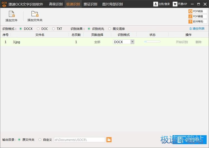Screen dimensions: 209x148
Task: Select DOCX recognition format radio
Action: pos(21,29)
